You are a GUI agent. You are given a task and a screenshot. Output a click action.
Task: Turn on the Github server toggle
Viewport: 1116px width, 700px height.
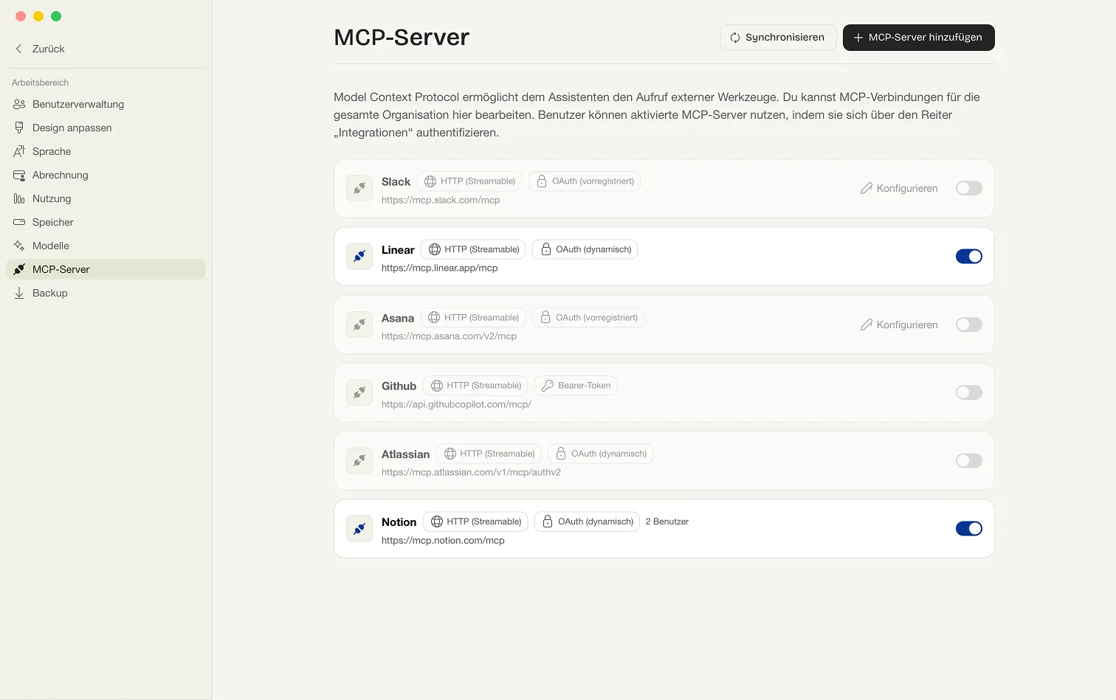pos(969,392)
